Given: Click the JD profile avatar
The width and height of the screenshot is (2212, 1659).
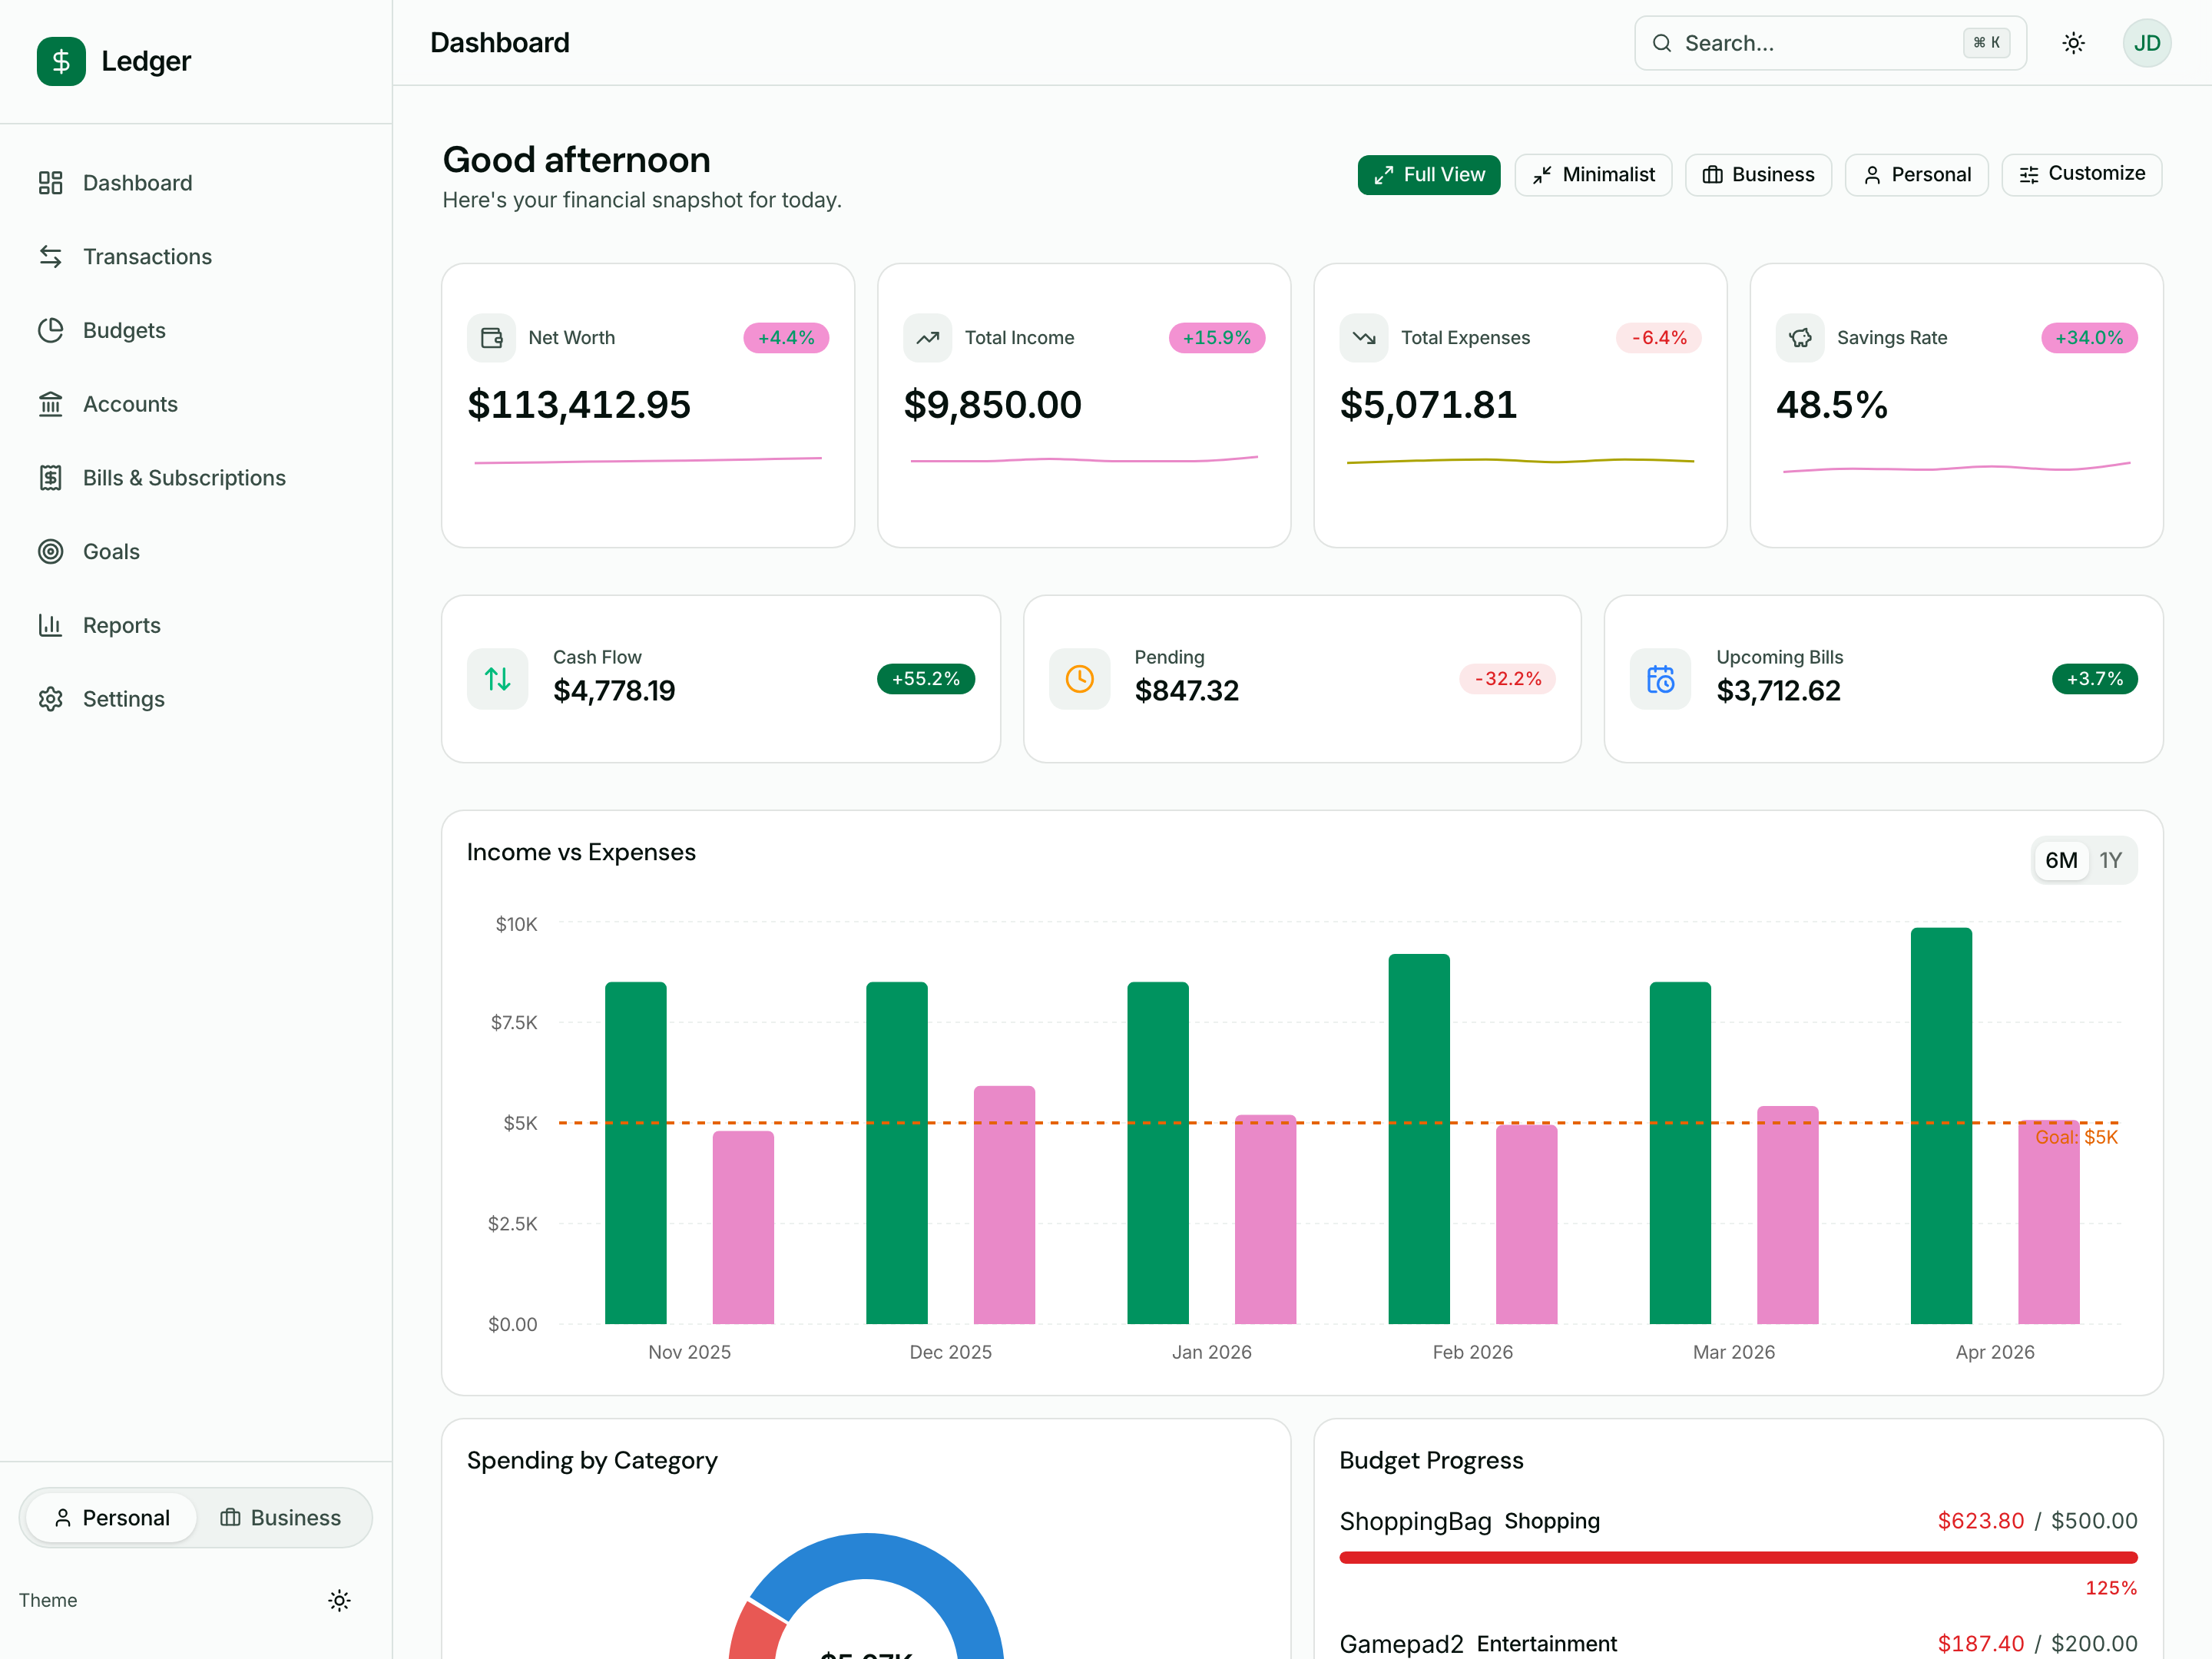Looking at the screenshot, I should pos(2147,42).
